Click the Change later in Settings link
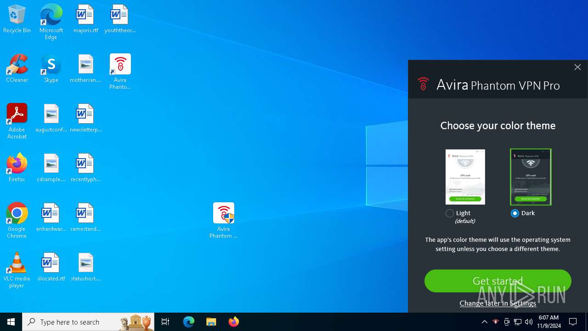The width and height of the screenshot is (588, 331). (498, 303)
